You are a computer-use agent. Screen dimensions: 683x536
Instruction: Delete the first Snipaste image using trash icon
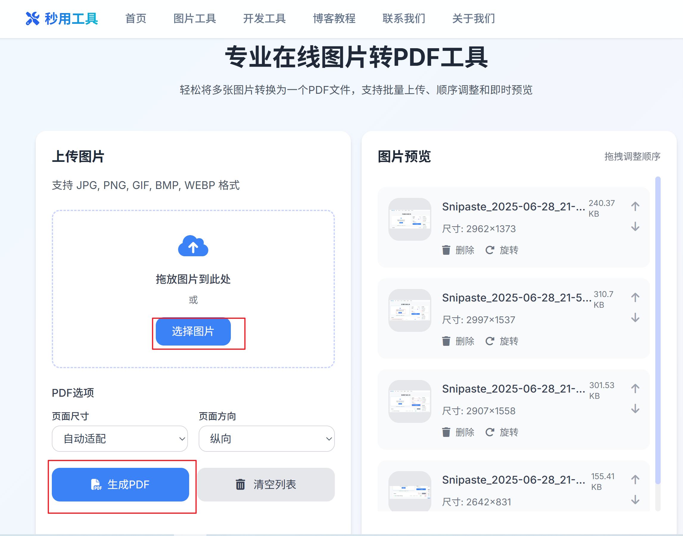pos(446,250)
